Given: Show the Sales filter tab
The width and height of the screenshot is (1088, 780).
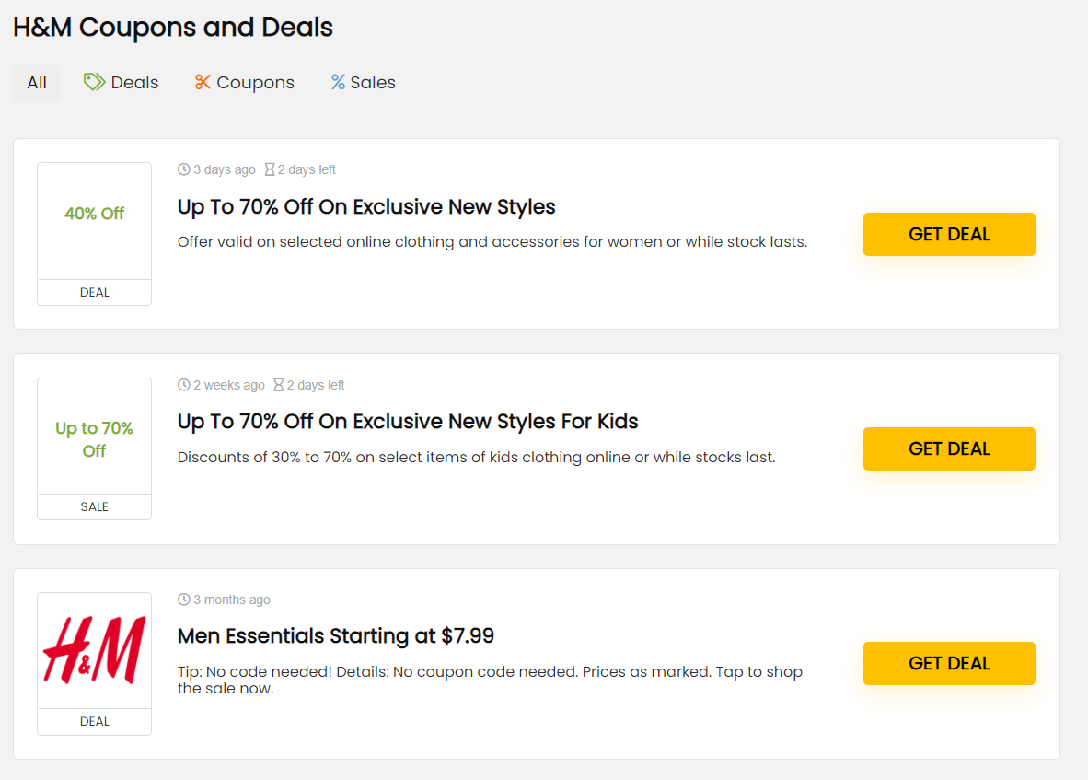Looking at the screenshot, I should tap(372, 83).
